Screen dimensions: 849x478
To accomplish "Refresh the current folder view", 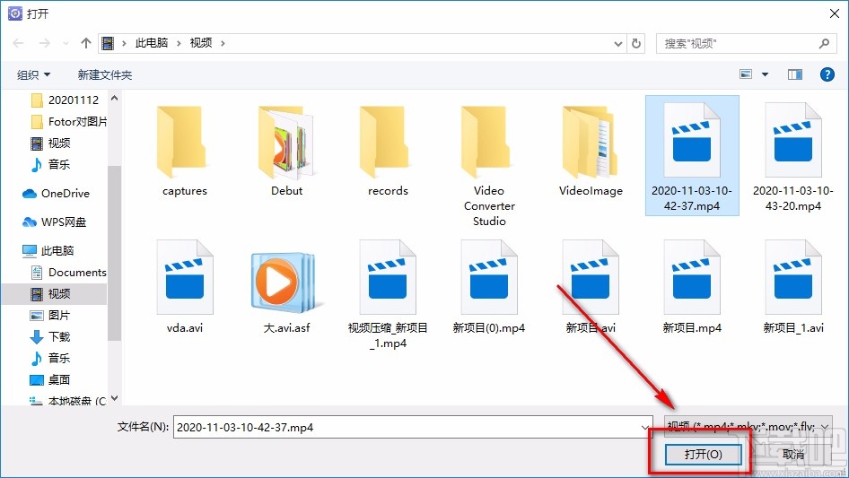I will 636,43.
